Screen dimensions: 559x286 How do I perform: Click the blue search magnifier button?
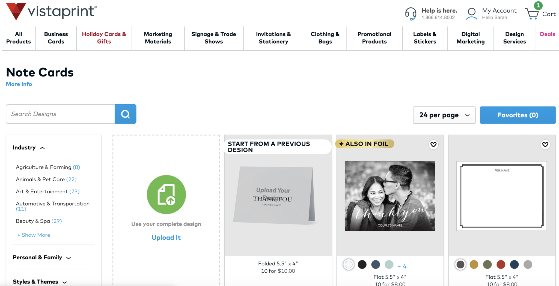point(125,114)
